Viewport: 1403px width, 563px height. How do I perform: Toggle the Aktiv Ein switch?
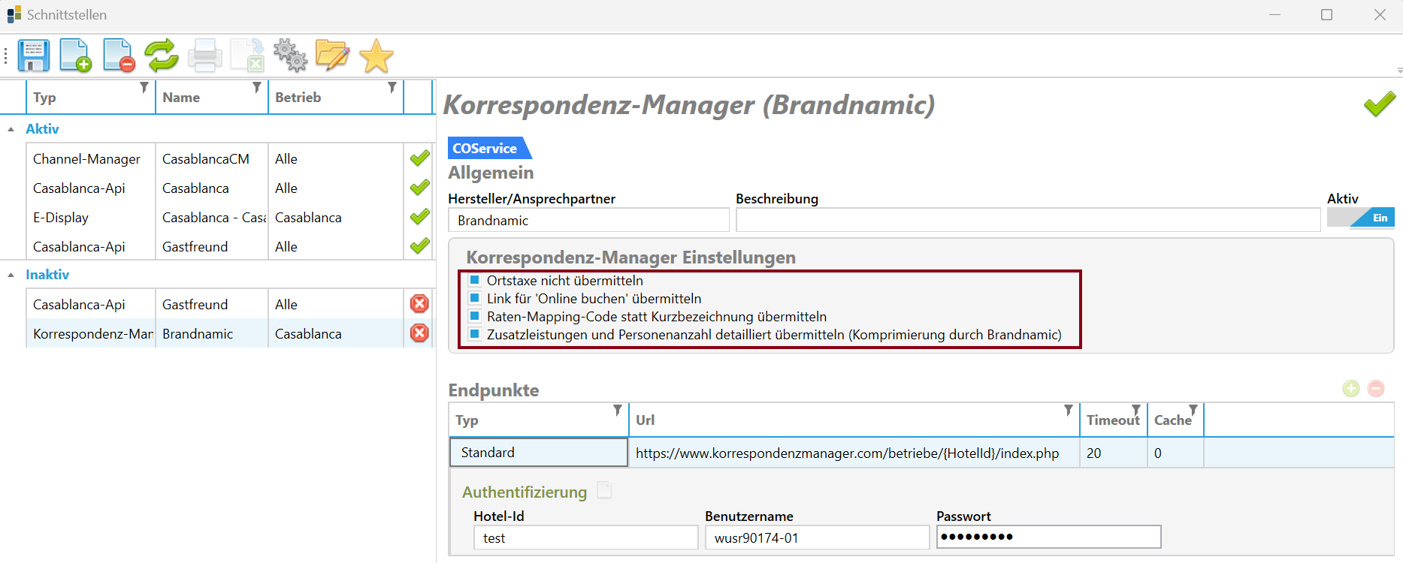pos(1361,218)
